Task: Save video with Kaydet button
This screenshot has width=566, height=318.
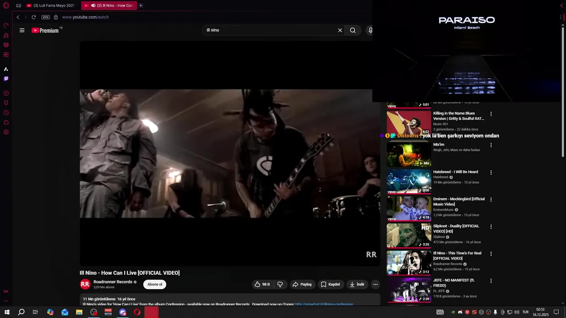Action: [x=331, y=284]
